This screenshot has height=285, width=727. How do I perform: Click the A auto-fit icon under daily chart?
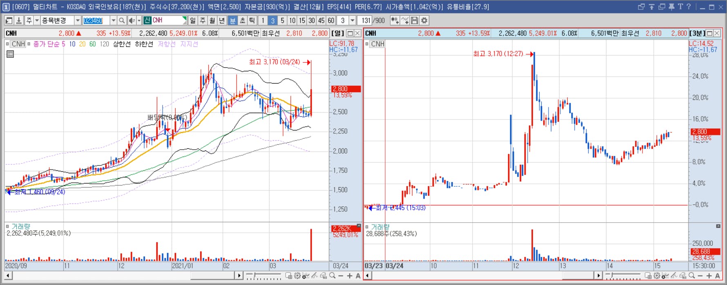click(358, 276)
